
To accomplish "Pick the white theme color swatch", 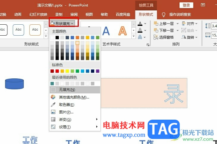I will point(52,37).
